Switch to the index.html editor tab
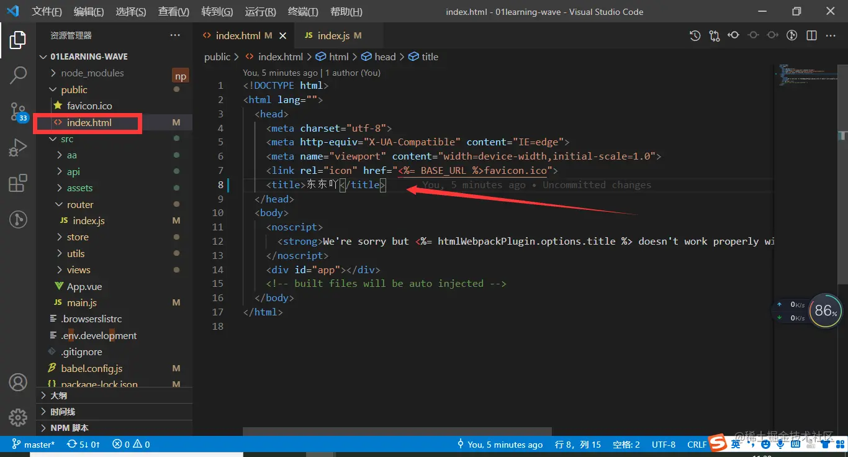This screenshot has height=457, width=848. (x=244, y=36)
